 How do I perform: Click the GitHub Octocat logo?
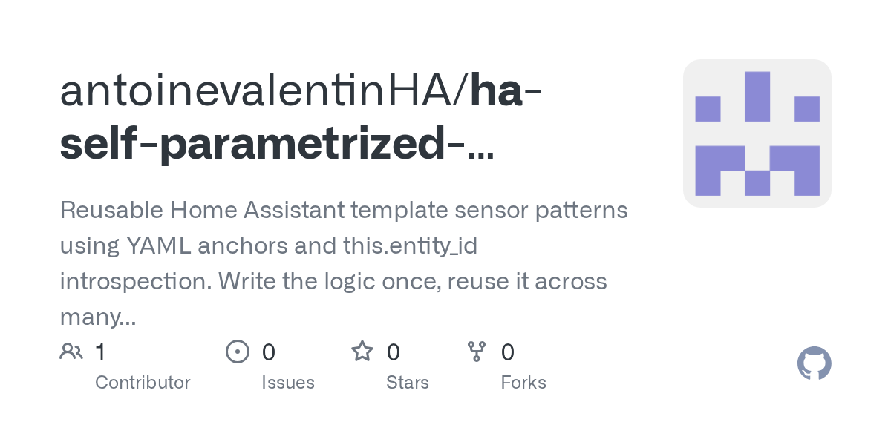point(814,364)
